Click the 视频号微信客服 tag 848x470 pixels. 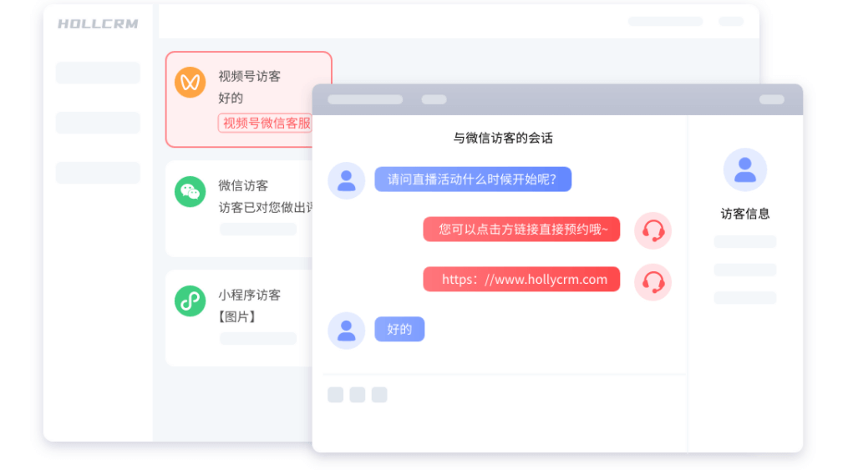pos(267,124)
